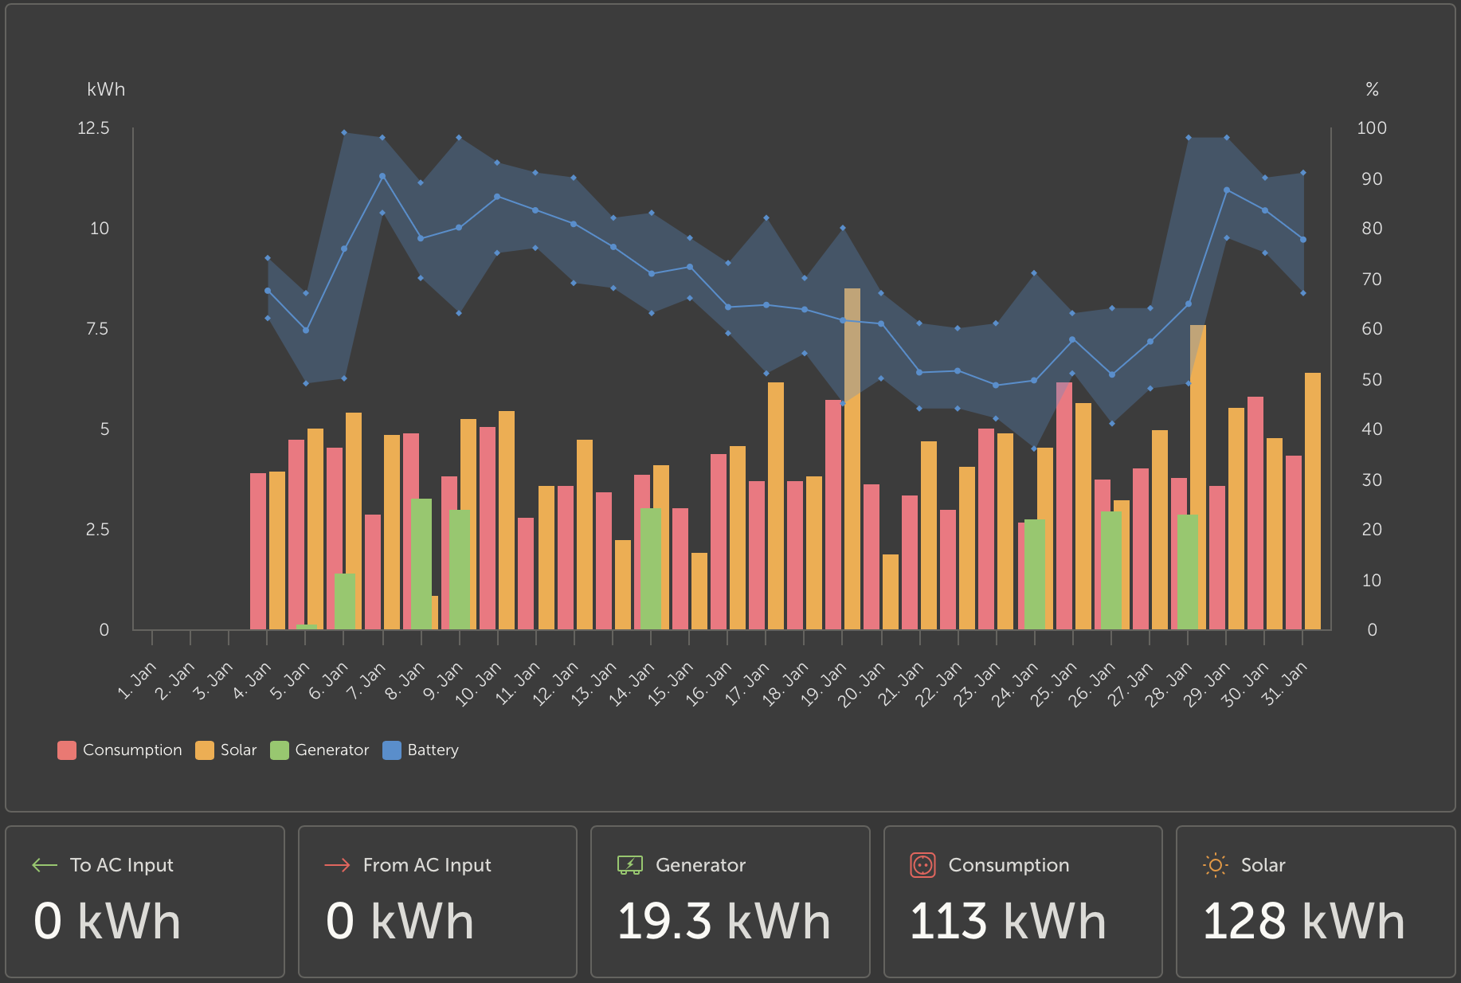Image resolution: width=1461 pixels, height=983 pixels.
Task: Click the red Consumption legend swatch
Action: (x=66, y=750)
